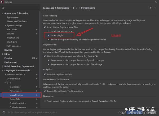Collapse Languages & Frameworks section
Image resolution: width=159 pixels, height=116 pixels.
tap(3, 71)
